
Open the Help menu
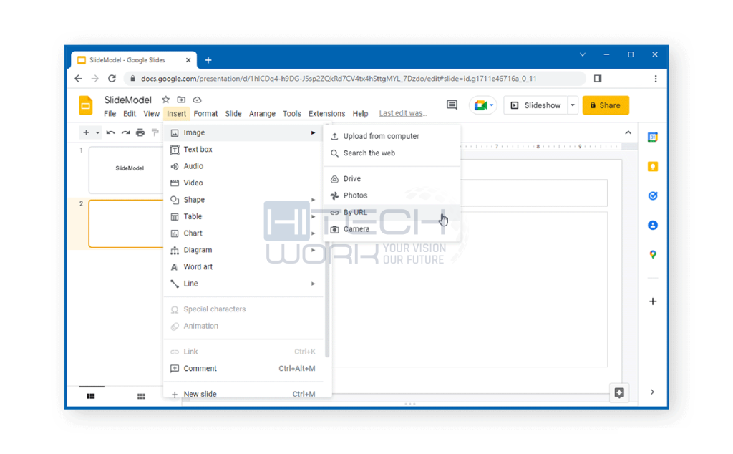pyautogui.click(x=360, y=114)
